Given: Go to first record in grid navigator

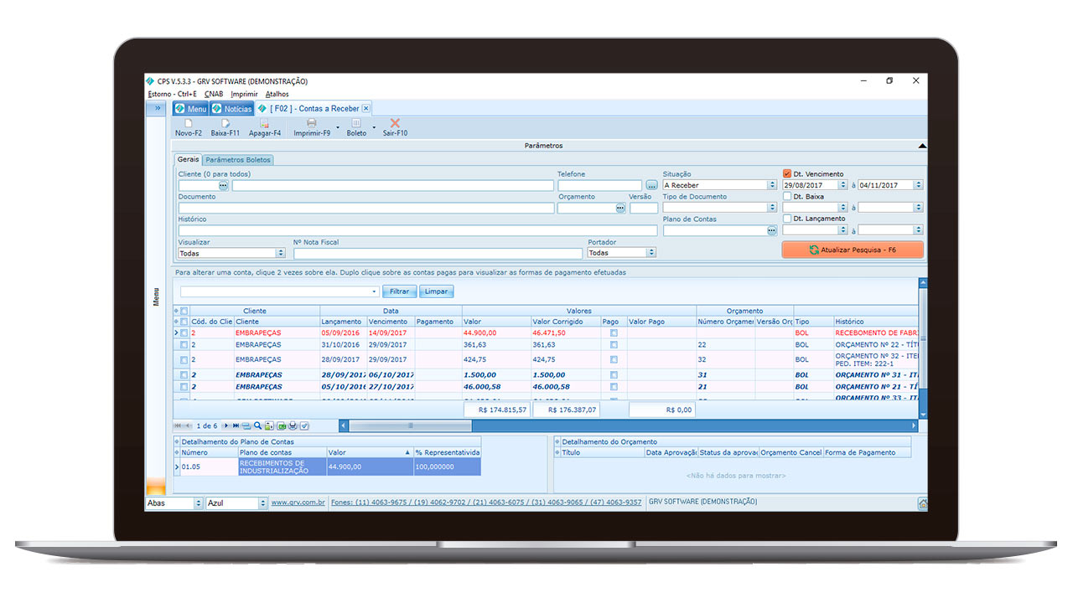Looking at the screenshot, I should 178,426.
